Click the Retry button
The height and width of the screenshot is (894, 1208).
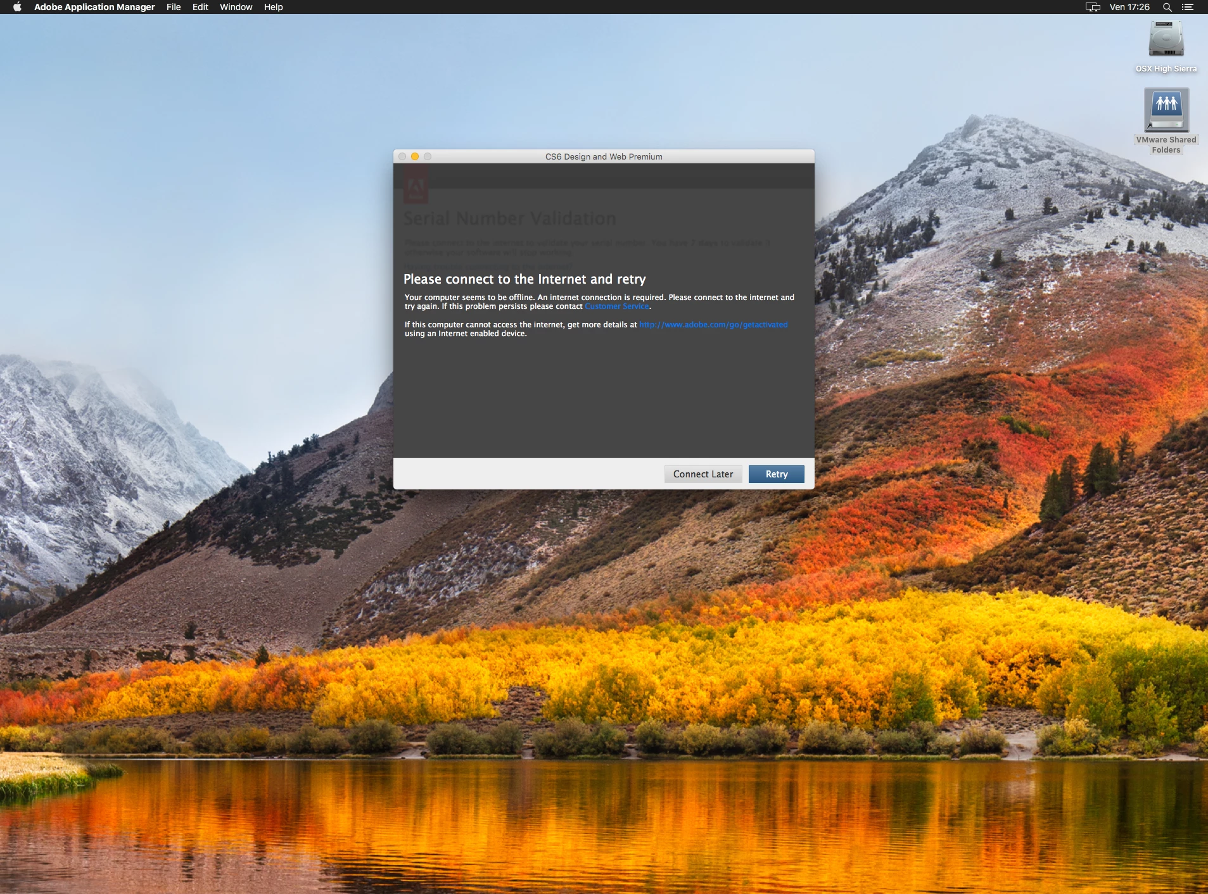[x=776, y=474]
